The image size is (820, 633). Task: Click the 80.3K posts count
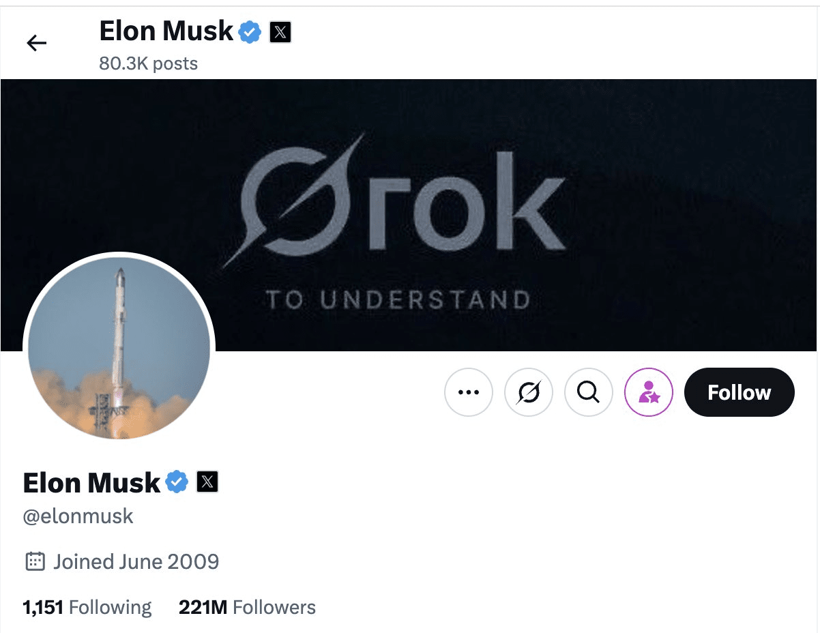pyautogui.click(x=148, y=63)
